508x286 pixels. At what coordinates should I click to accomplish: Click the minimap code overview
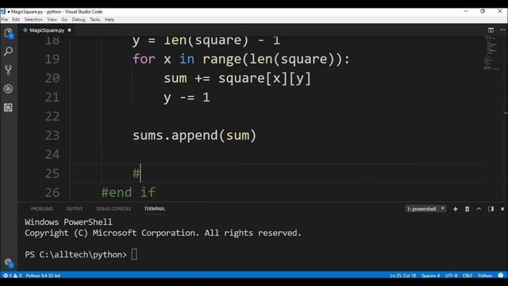pos(492,52)
